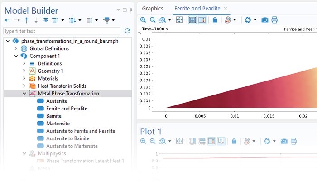Select the Heat Transfer in Solids node
The width and height of the screenshot is (317, 181).
point(62,86)
